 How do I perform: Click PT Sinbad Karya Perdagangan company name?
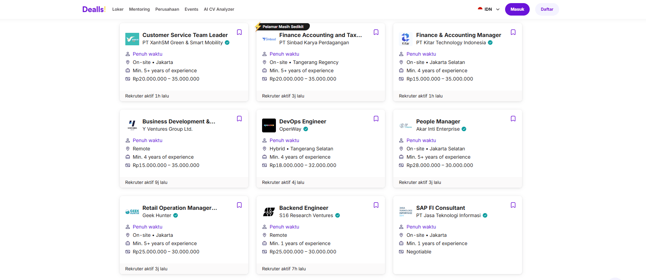[314, 43]
